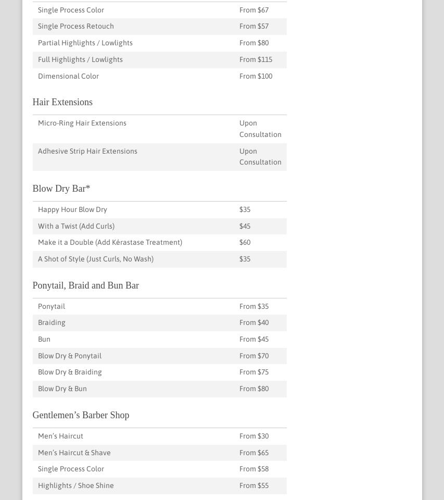The width and height of the screenshot is (444, 500).
Task: Click the Single Process Retouch row
Action: coord(76,26)
